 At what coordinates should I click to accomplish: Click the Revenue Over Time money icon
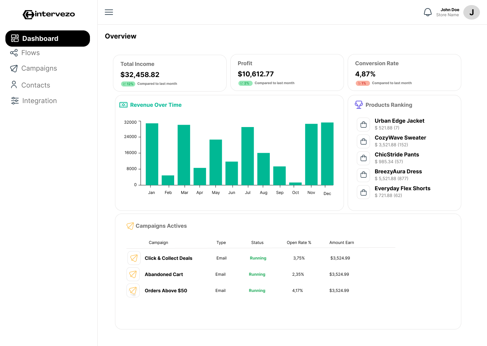point(123,105)
